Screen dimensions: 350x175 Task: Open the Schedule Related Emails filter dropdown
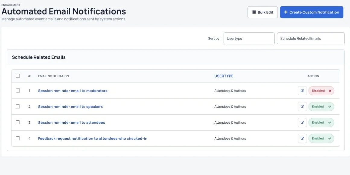tap(311, 38)
